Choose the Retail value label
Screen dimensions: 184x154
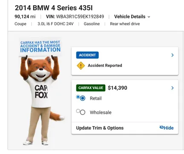(96, 98)
